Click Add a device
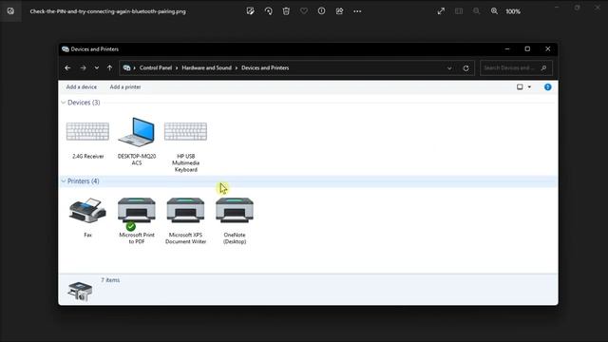608x342 pixels. [x=82, y=86]
